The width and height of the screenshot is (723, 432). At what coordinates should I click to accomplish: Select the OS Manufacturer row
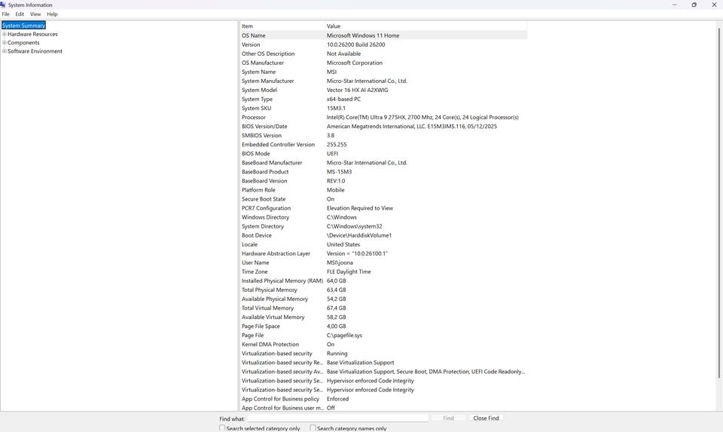(x=383, y=63)
